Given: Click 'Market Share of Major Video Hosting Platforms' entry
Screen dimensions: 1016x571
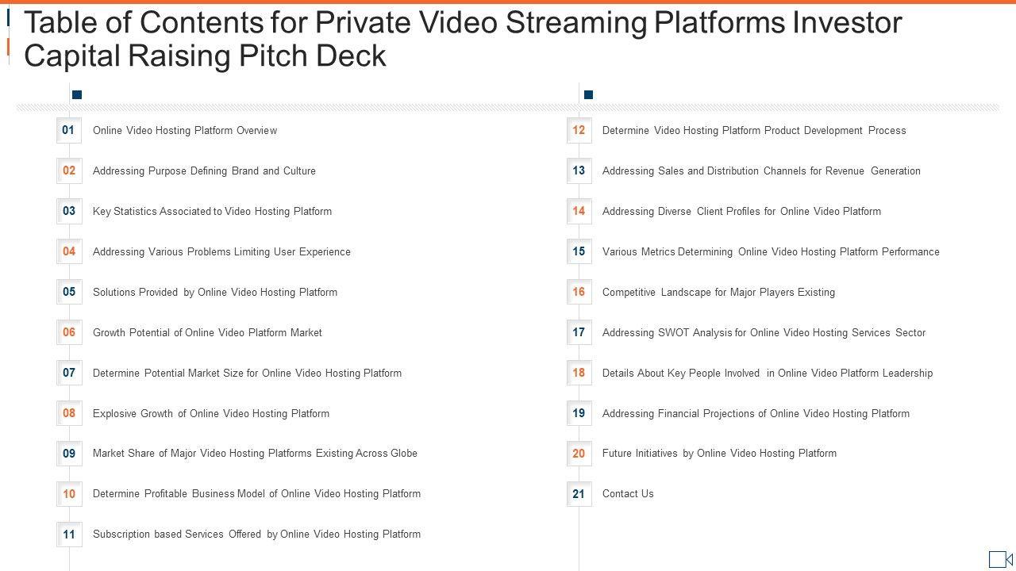Looking at the screenshot, I should point(255,453).
